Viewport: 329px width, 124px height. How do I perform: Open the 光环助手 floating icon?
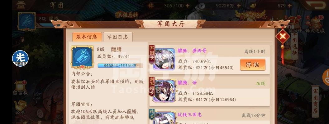click(x=20, y=59)
